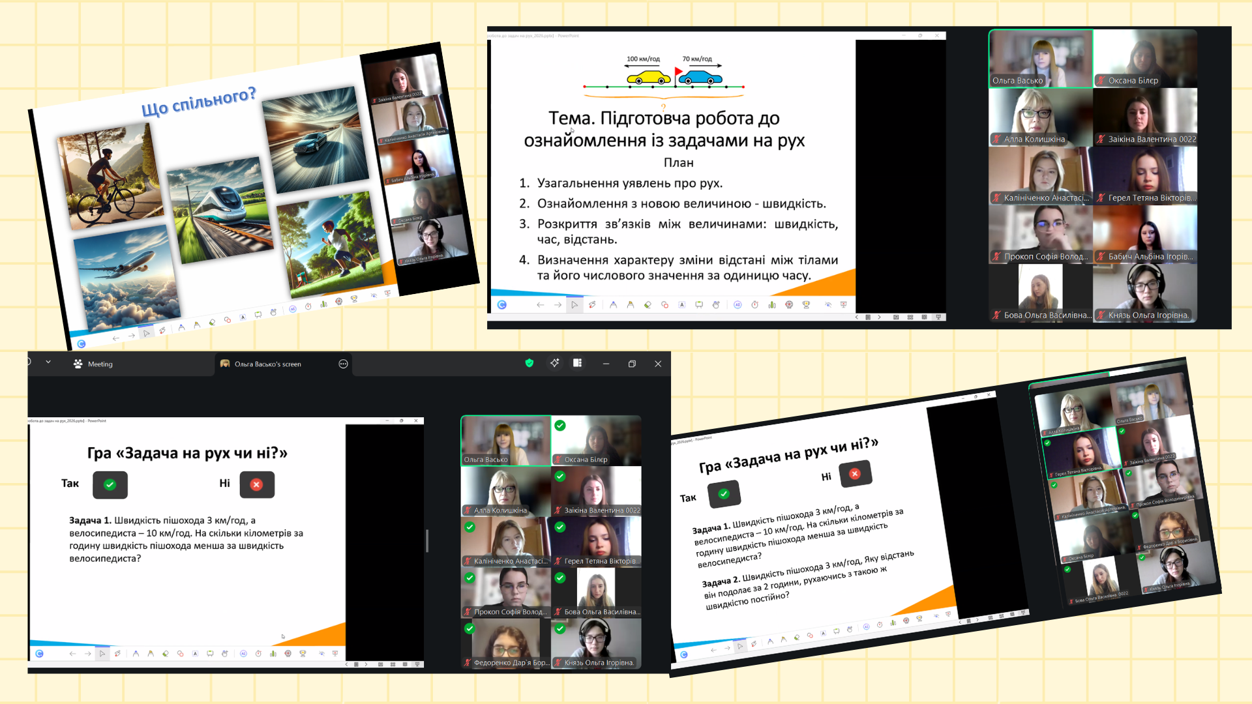Image resolution: width=1252 pixels, height=704 pixels.
Task: Click the trophy icon in Meeting window slide toolbar
Action: point(303,653)
